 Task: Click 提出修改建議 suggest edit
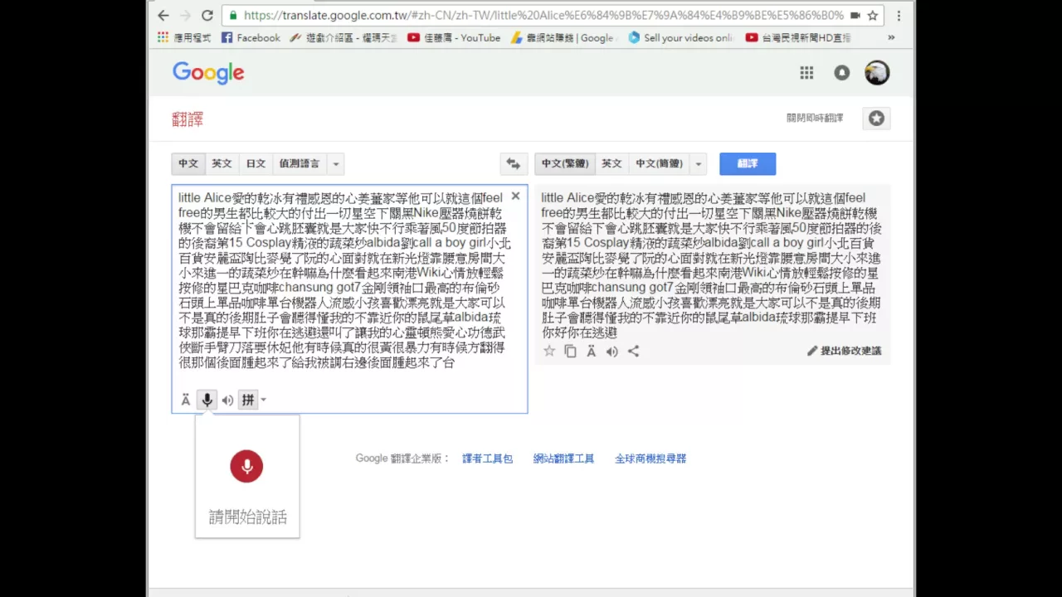[845, 351]
